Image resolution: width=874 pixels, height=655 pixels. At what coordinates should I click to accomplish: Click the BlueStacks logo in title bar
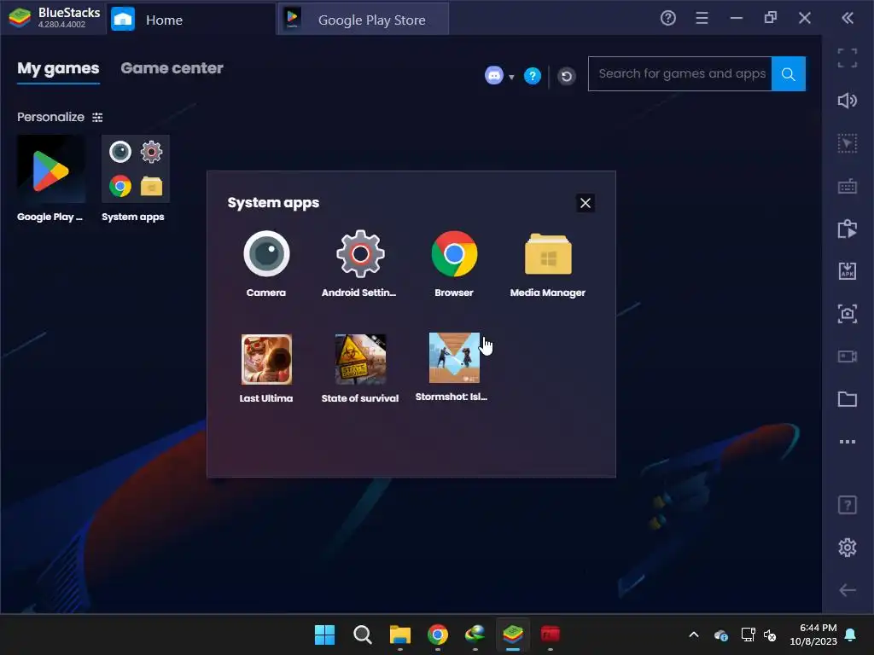coord(20,19)
